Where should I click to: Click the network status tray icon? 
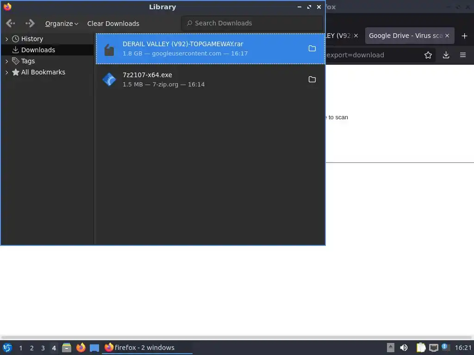[x=433, y=348]
